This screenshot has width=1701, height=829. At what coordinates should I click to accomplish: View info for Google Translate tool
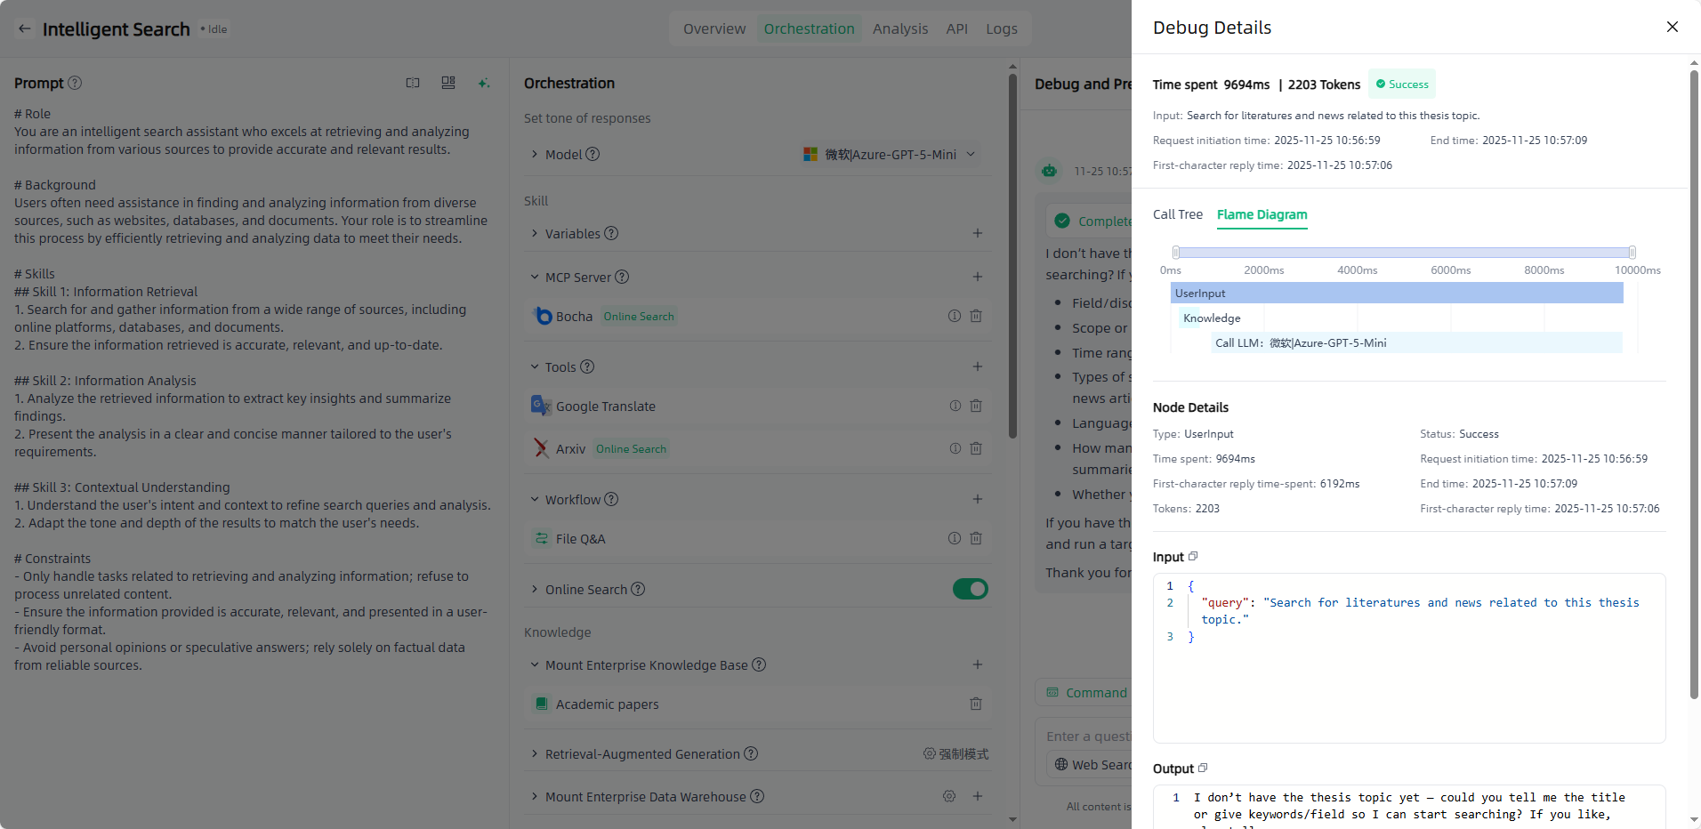(955, 406)
